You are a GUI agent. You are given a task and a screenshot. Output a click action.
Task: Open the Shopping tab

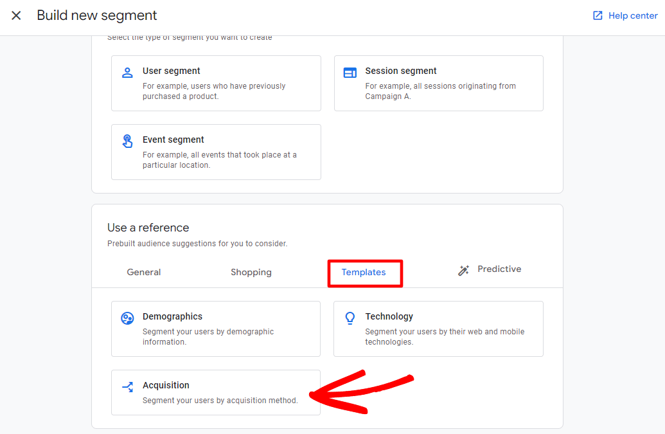pos(251,272)
